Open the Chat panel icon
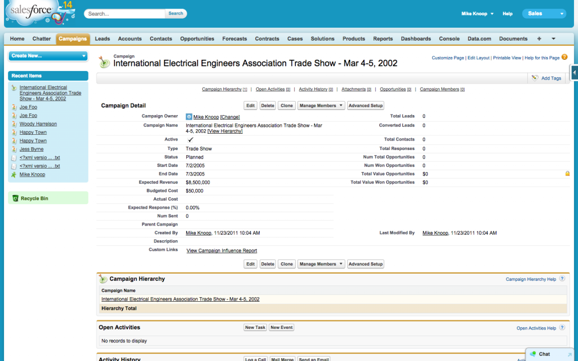The height and width of the screenshot is (361, 578). click(x=533, y=354)
